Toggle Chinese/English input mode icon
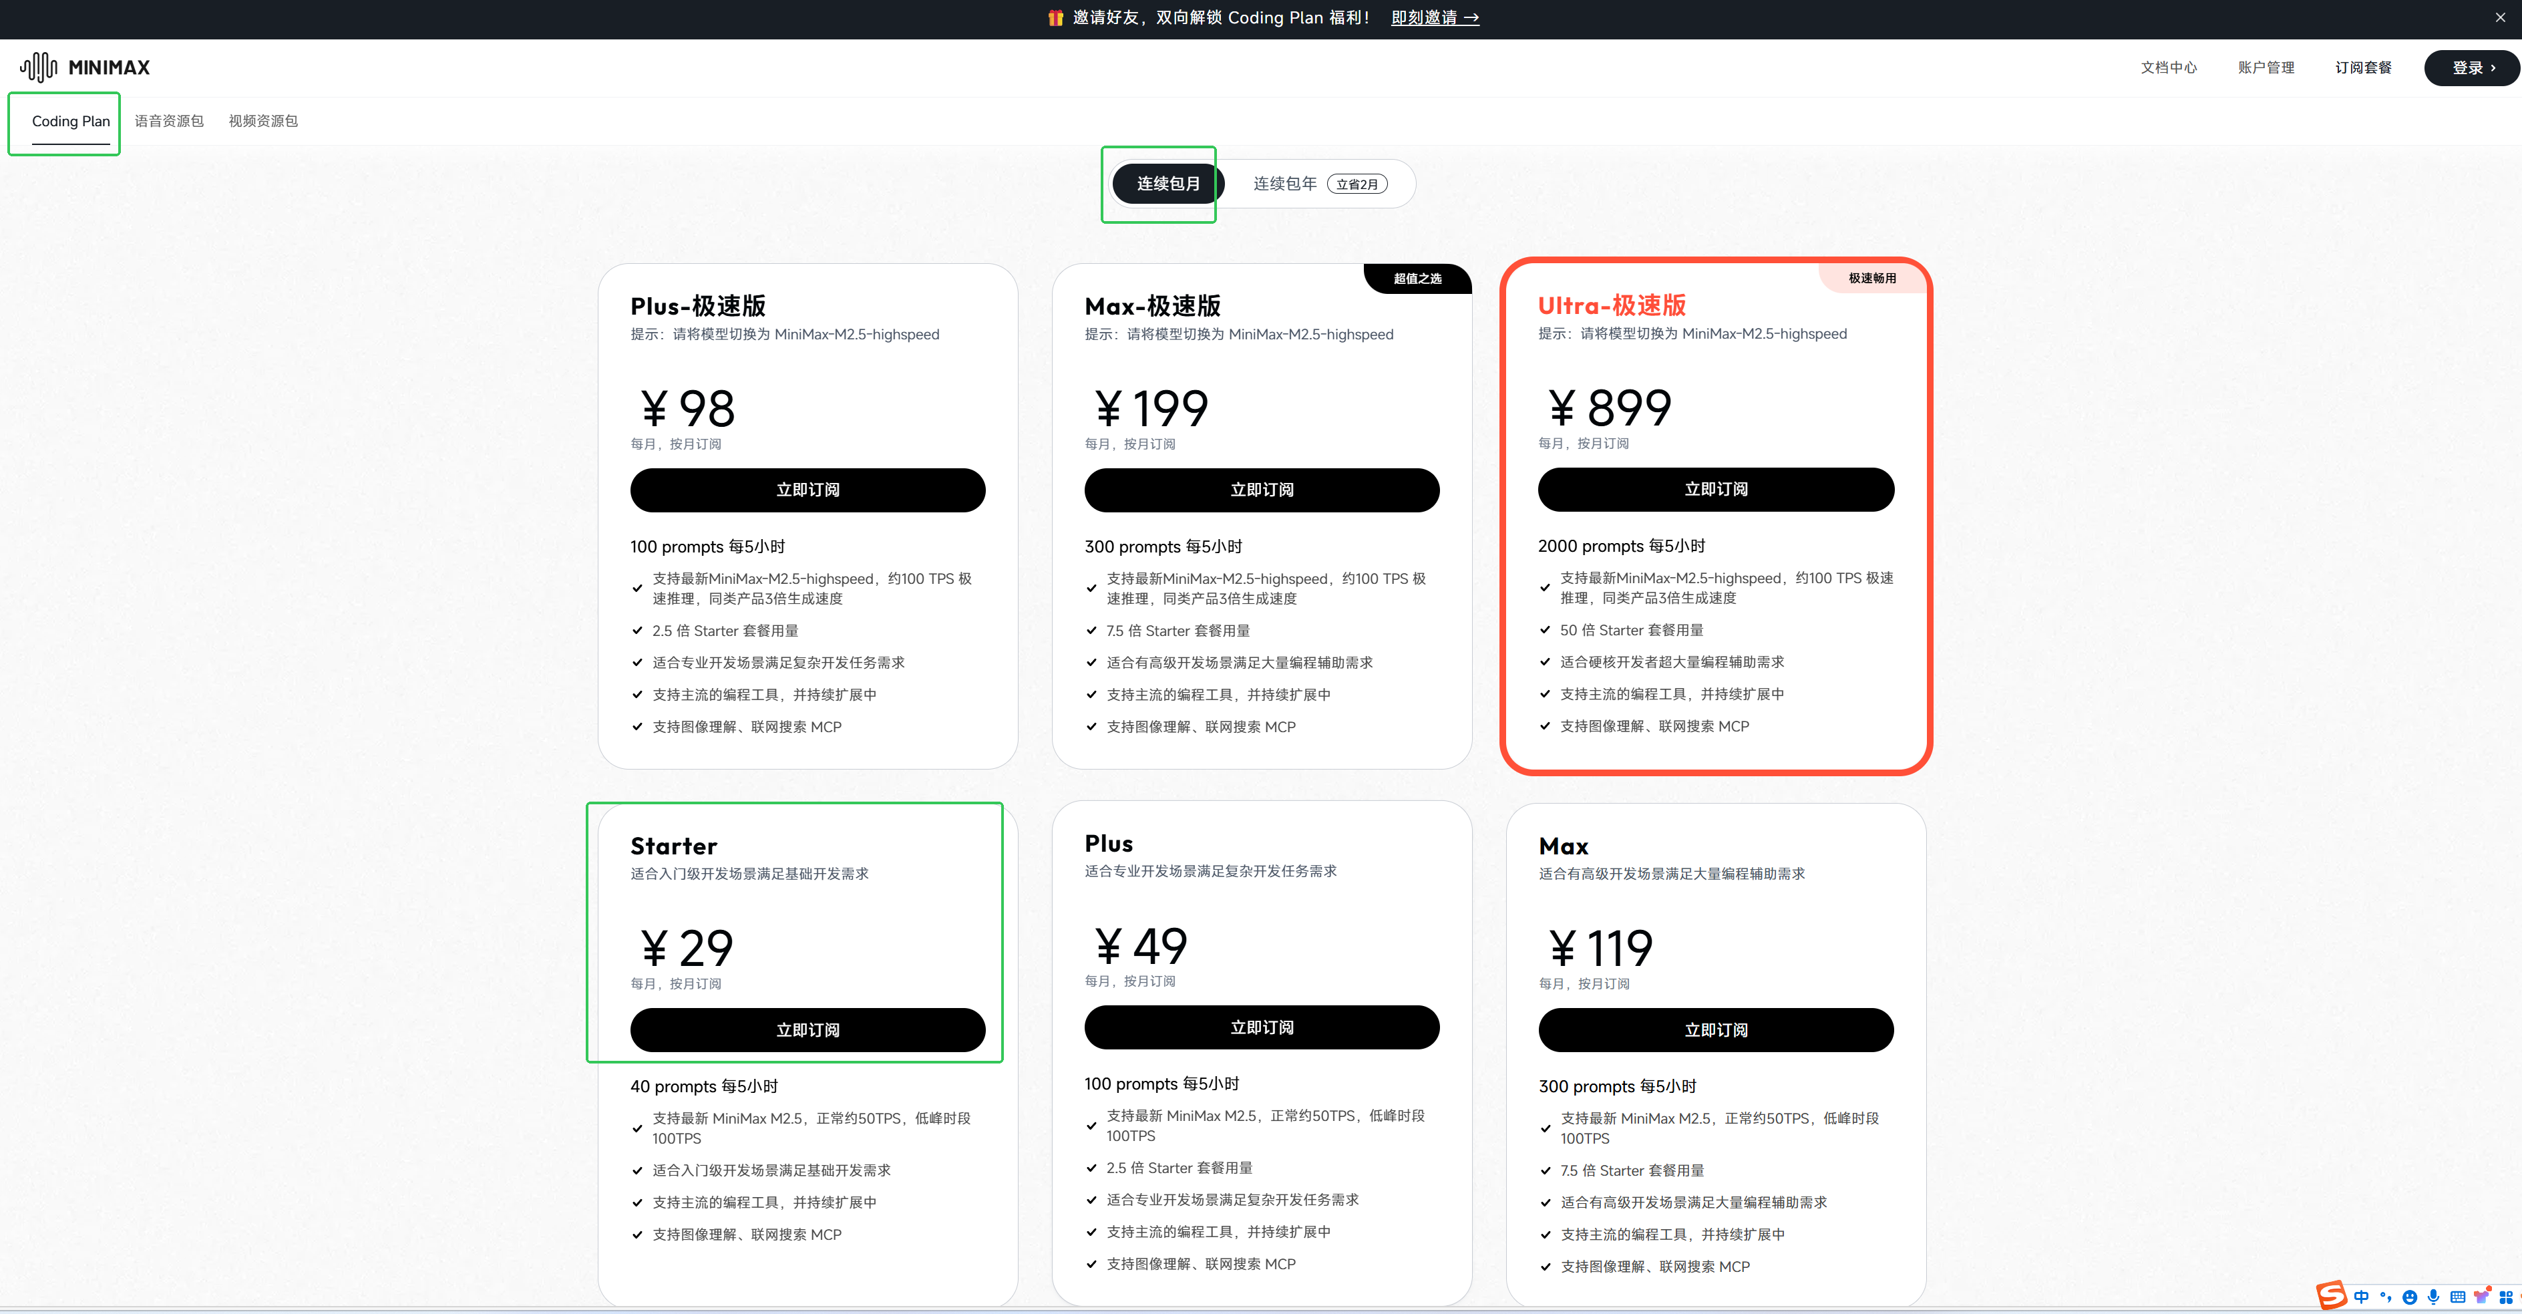 [x=2362, y=1297]
